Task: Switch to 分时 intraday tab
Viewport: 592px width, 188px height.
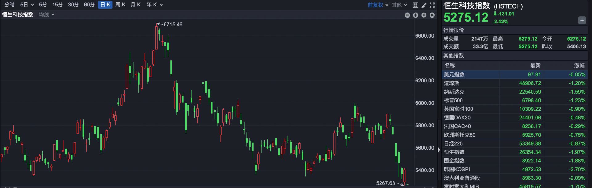Action: point(9,5)
